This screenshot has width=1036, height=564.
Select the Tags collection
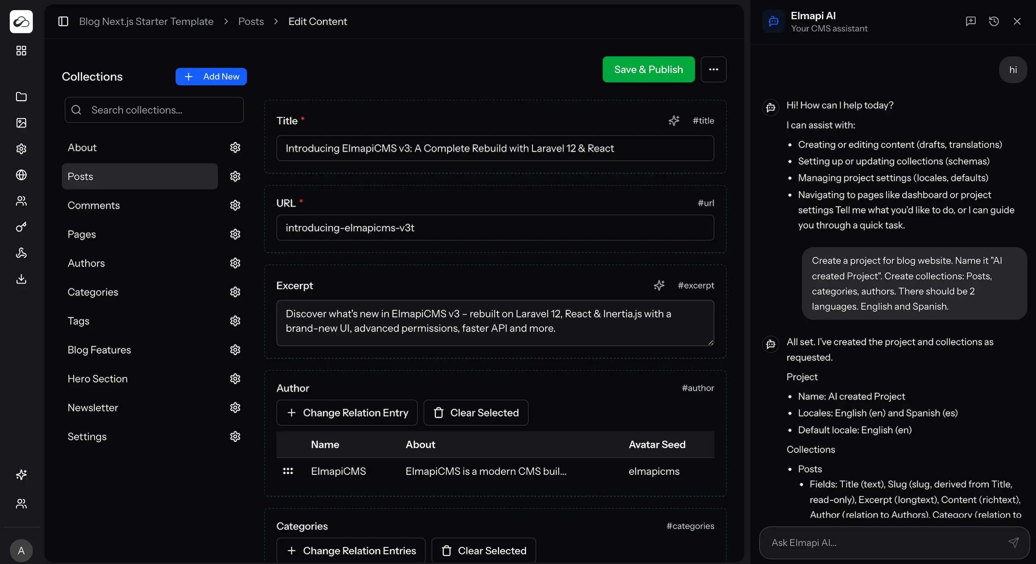[x=140, y=321]
